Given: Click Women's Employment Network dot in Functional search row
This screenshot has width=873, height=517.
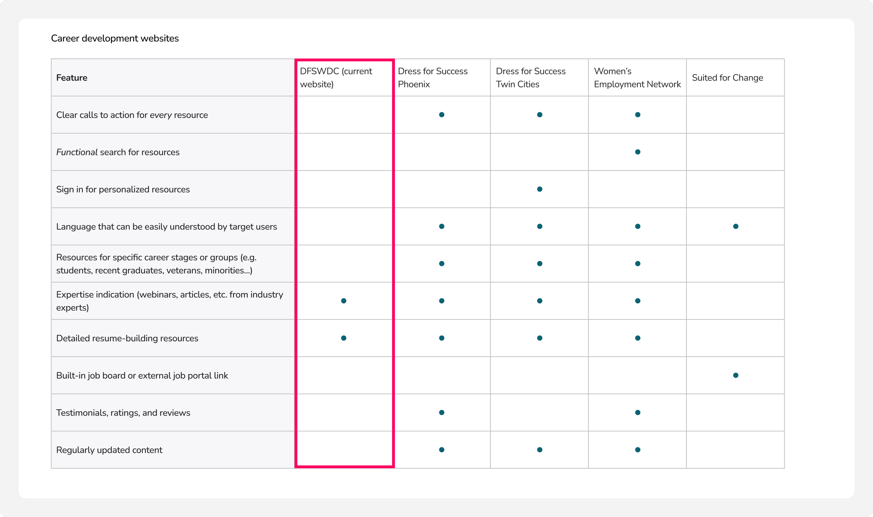Looking at the screenshot, I should [x=638, y=152].
